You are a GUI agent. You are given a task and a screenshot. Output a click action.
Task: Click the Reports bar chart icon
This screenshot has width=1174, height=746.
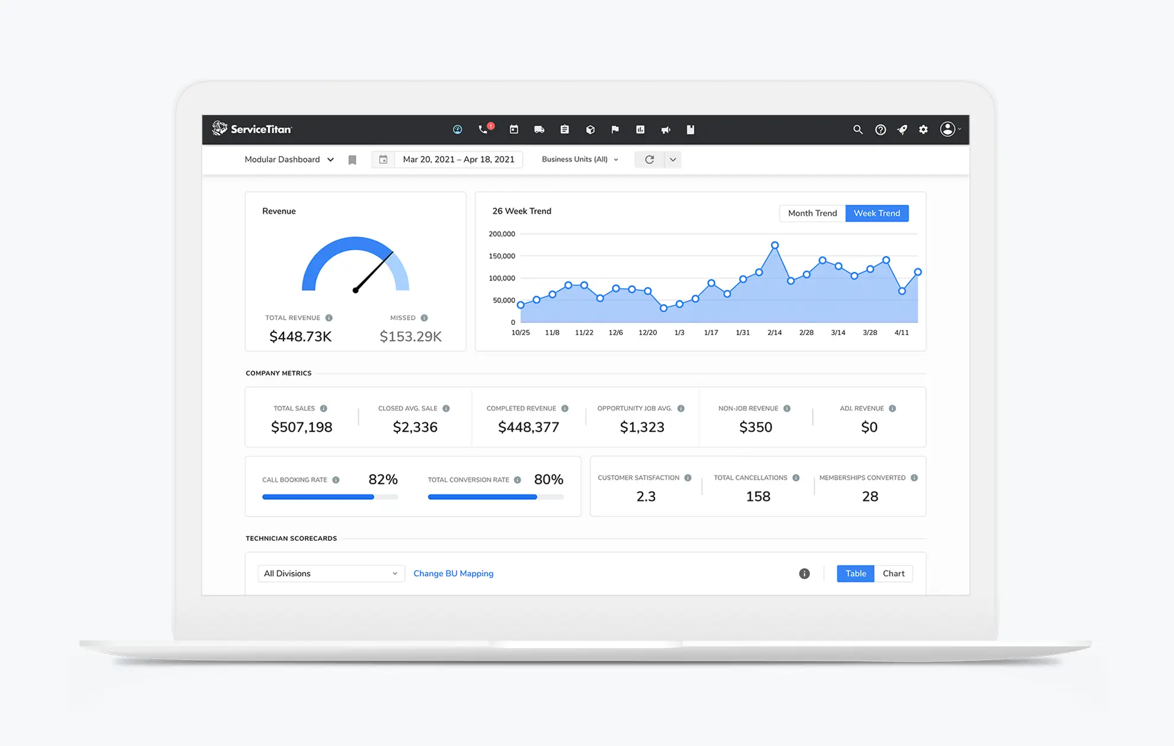pyautogui.click(x=640, y=129)
